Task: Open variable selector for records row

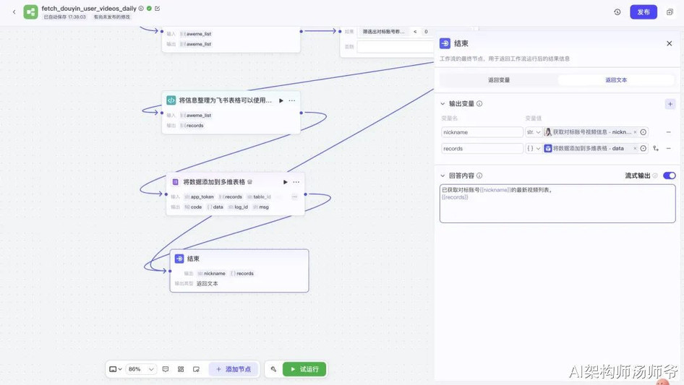Action: [x=643, y=149]
